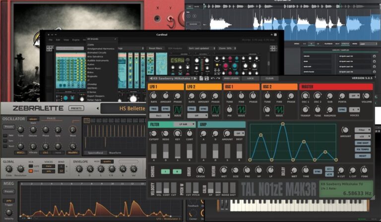The width and height of the screenshot is (381, 222).
Task: Click the OSC 2 wave shape icon
Action: coord(279,109)
